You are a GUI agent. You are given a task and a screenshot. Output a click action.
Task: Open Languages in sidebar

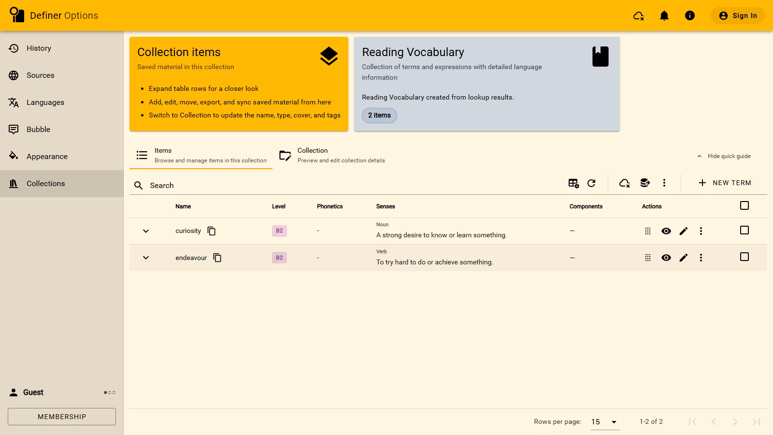tap(62, 102)
